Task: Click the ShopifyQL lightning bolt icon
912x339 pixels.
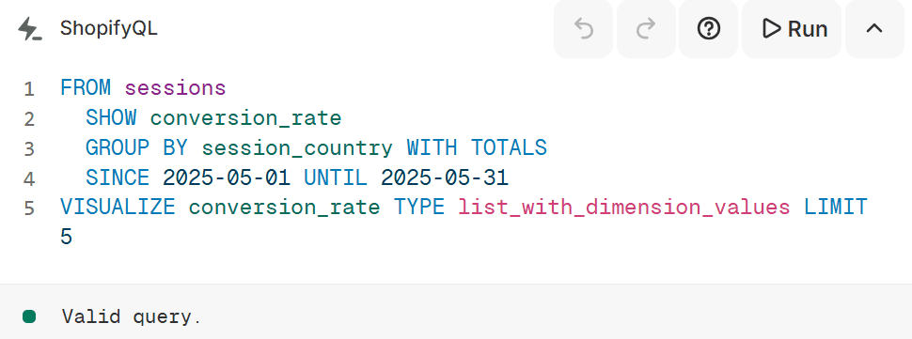Action: [29, 29]
